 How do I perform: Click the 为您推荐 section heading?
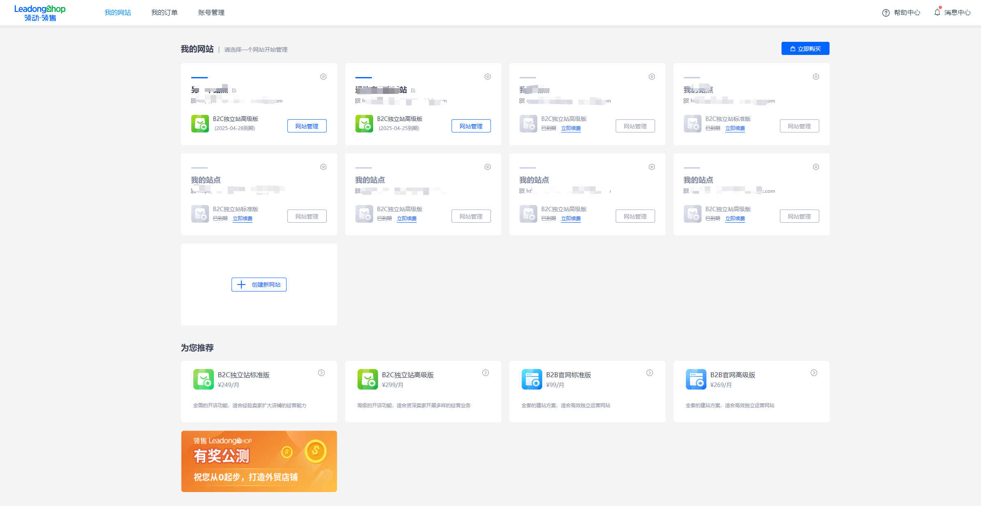tap(197, 348)
